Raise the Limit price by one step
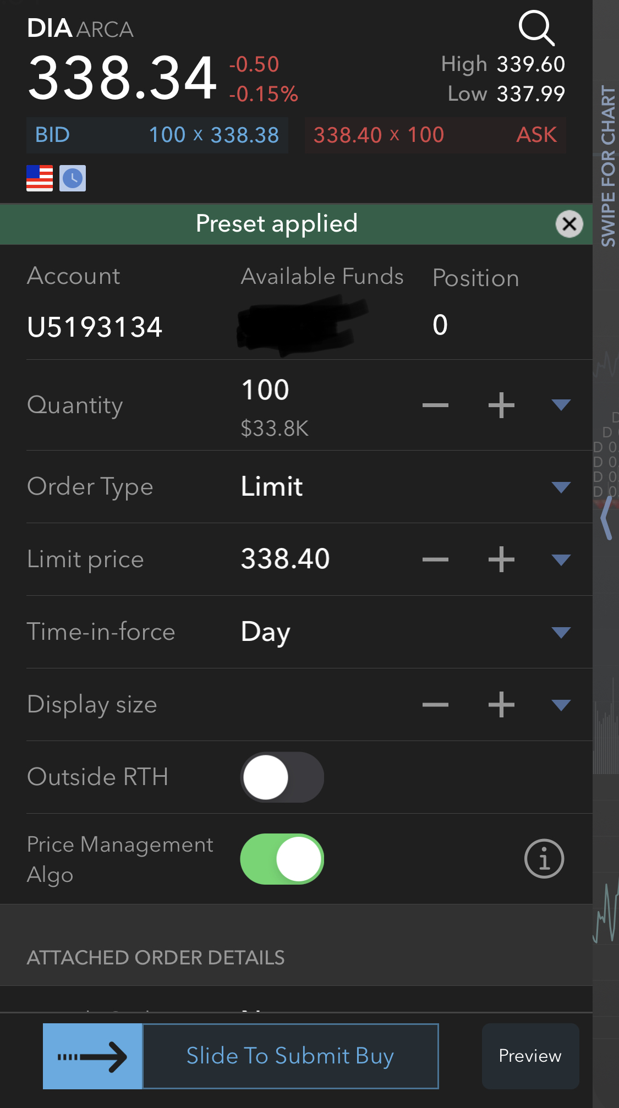 pos(501,560)
